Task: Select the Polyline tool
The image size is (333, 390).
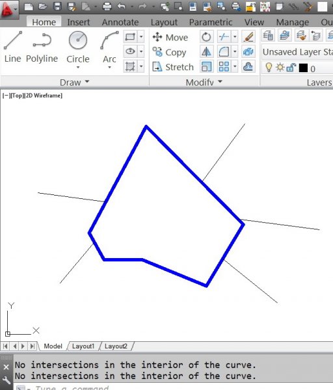Action: coord(42,47)
